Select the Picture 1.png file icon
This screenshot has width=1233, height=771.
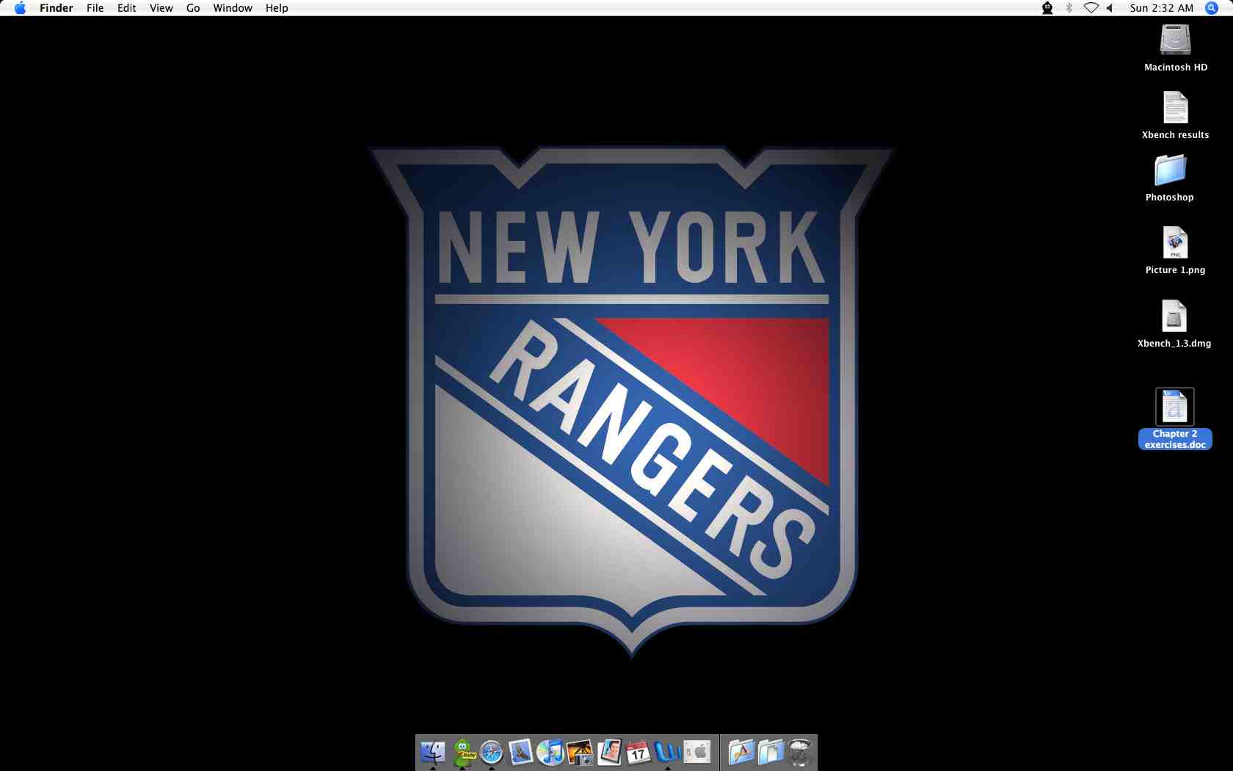(x=1175, y=242)
